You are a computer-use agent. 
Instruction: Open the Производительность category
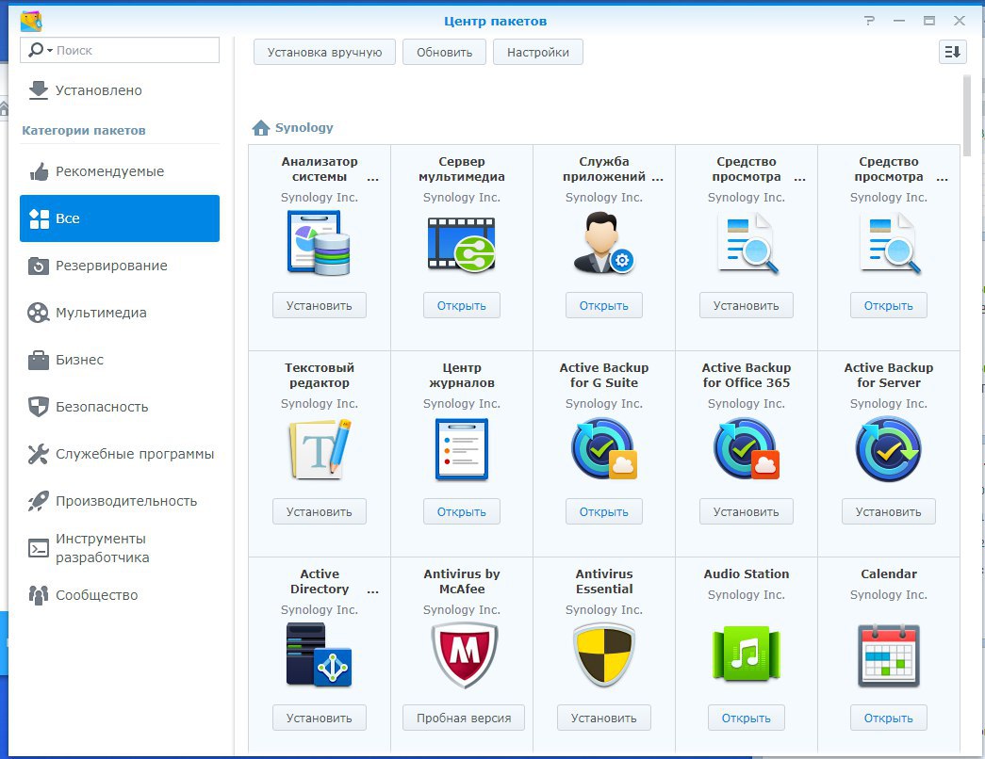coord(120,501)
